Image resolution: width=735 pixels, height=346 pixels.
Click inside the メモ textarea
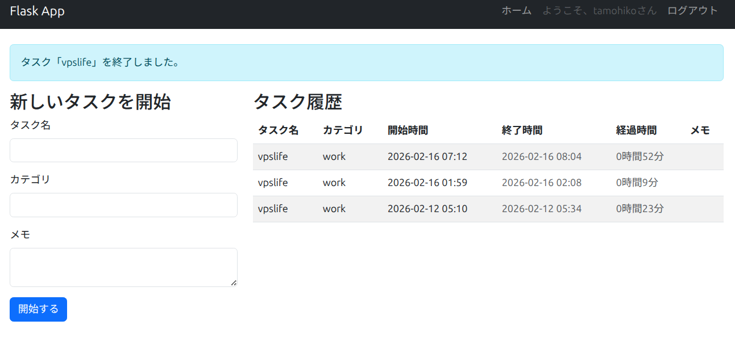123,267
